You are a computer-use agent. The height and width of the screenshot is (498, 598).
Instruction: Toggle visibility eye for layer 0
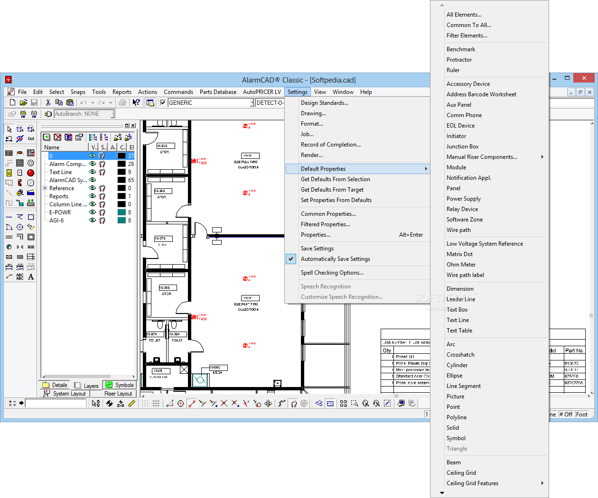[93, 156]
